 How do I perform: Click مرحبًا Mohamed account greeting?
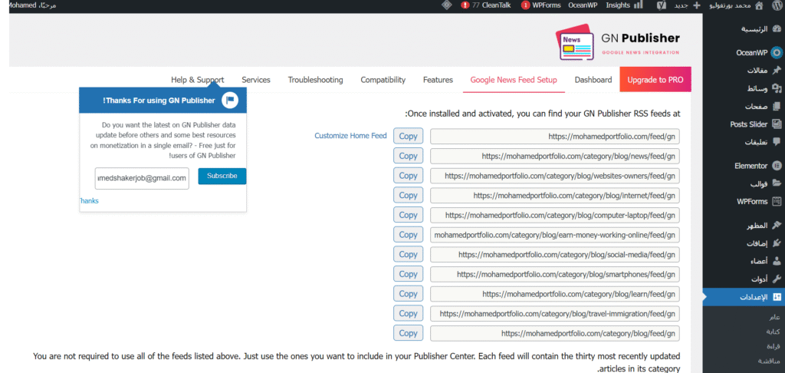point(31,5)
